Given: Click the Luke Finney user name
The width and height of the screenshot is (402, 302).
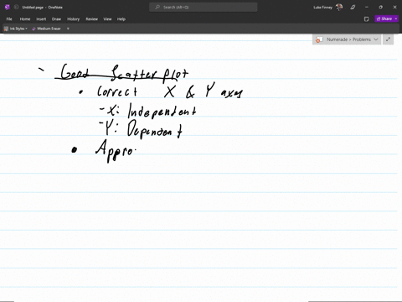Looking at the screenshot, I should (x=322, y=8).
